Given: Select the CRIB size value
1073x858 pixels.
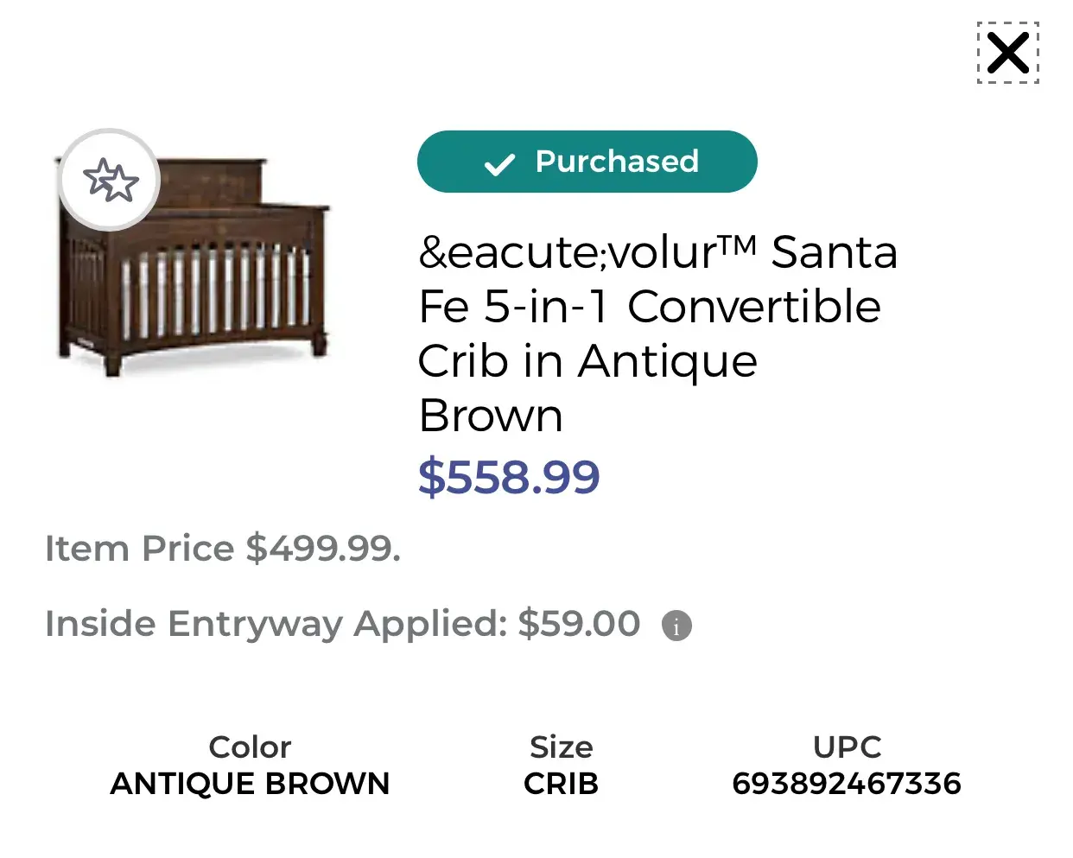Looking at the screenshot, I should point(561,784).
